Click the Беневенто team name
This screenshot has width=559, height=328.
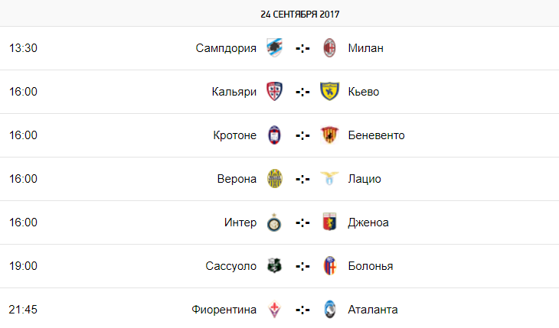[376, 135]
